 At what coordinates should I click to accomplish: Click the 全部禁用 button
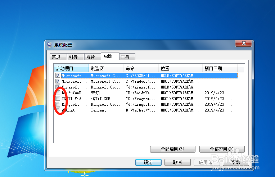click(x=222, y=149)
